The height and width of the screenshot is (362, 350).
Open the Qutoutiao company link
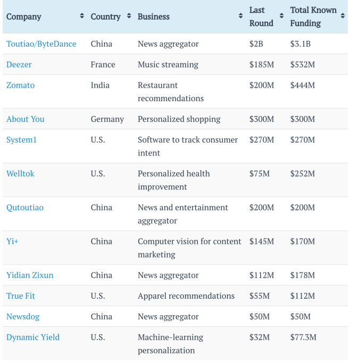point(25,208)
